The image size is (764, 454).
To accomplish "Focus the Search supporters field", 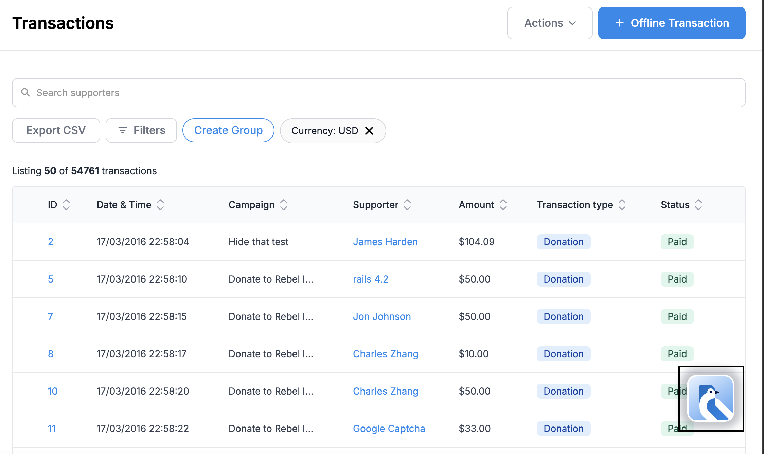I will pos(379,93).
